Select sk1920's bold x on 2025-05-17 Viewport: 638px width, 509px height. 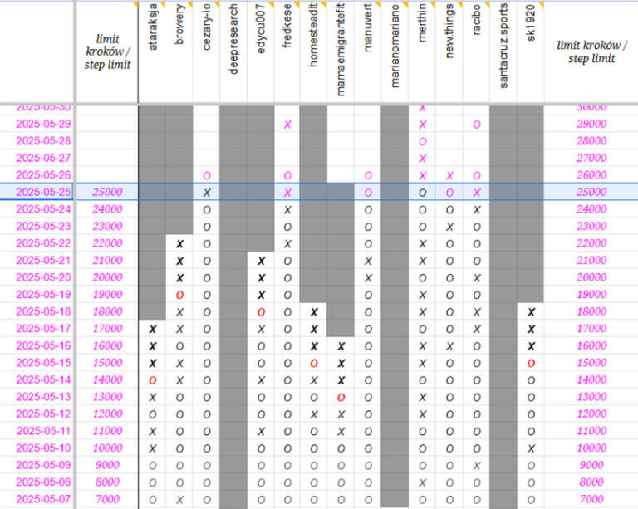531,330
